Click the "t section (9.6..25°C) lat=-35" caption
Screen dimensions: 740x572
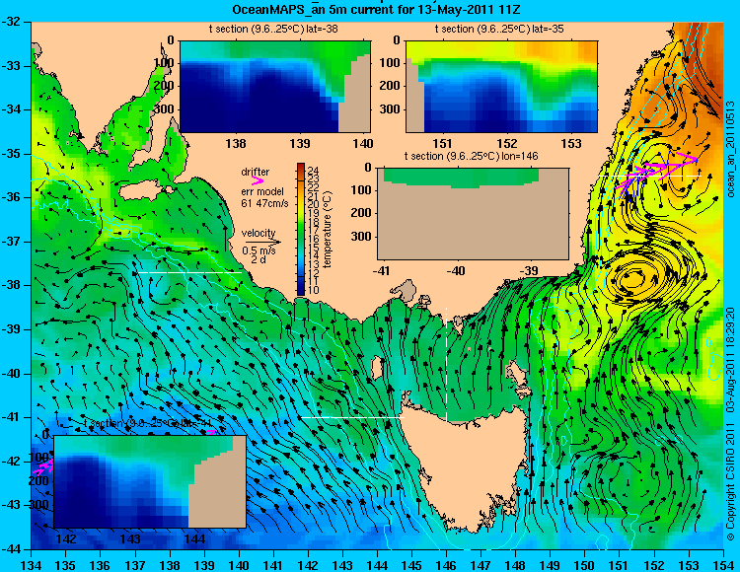499,30
